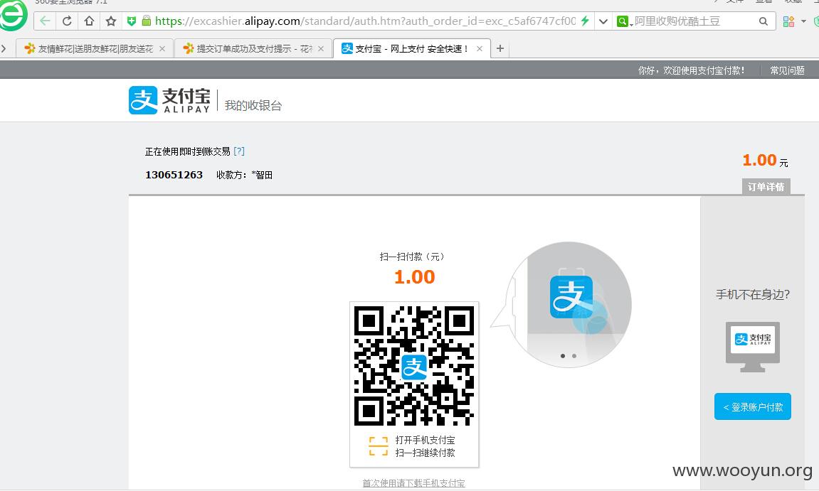This screenshot has width=819, height=491.
Task: Open the 首次使用请下载手机支付宝 link
Action: point(413,483)
